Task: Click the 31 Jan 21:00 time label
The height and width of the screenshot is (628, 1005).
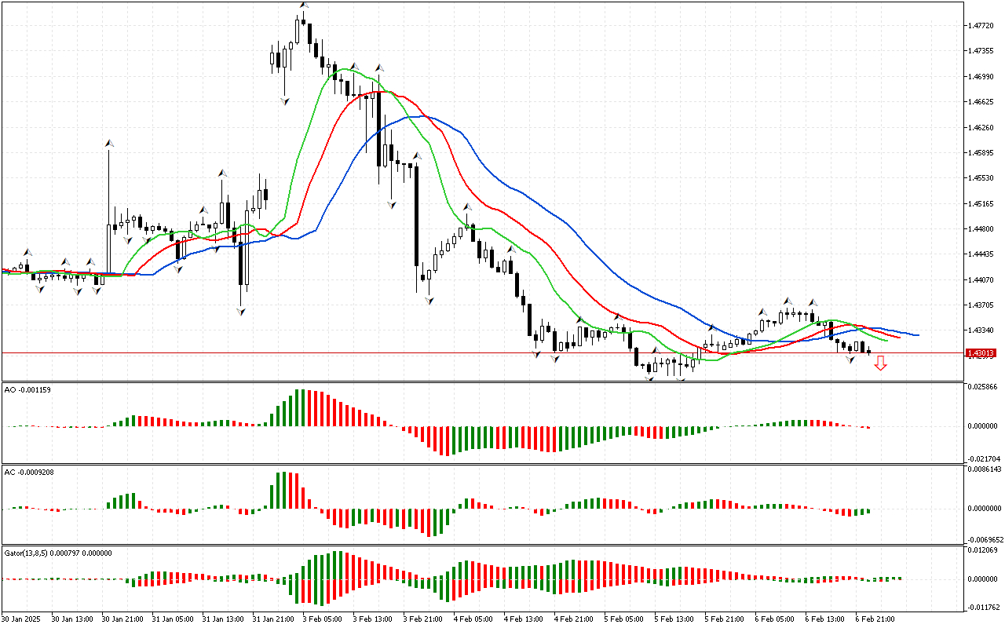Action: point(272,619)
